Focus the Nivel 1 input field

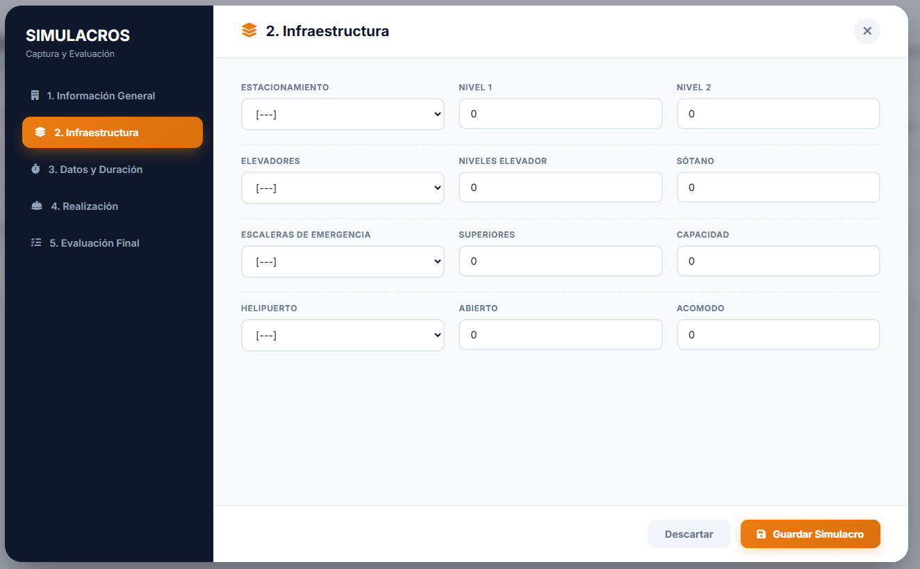click(x=561, y=114)
